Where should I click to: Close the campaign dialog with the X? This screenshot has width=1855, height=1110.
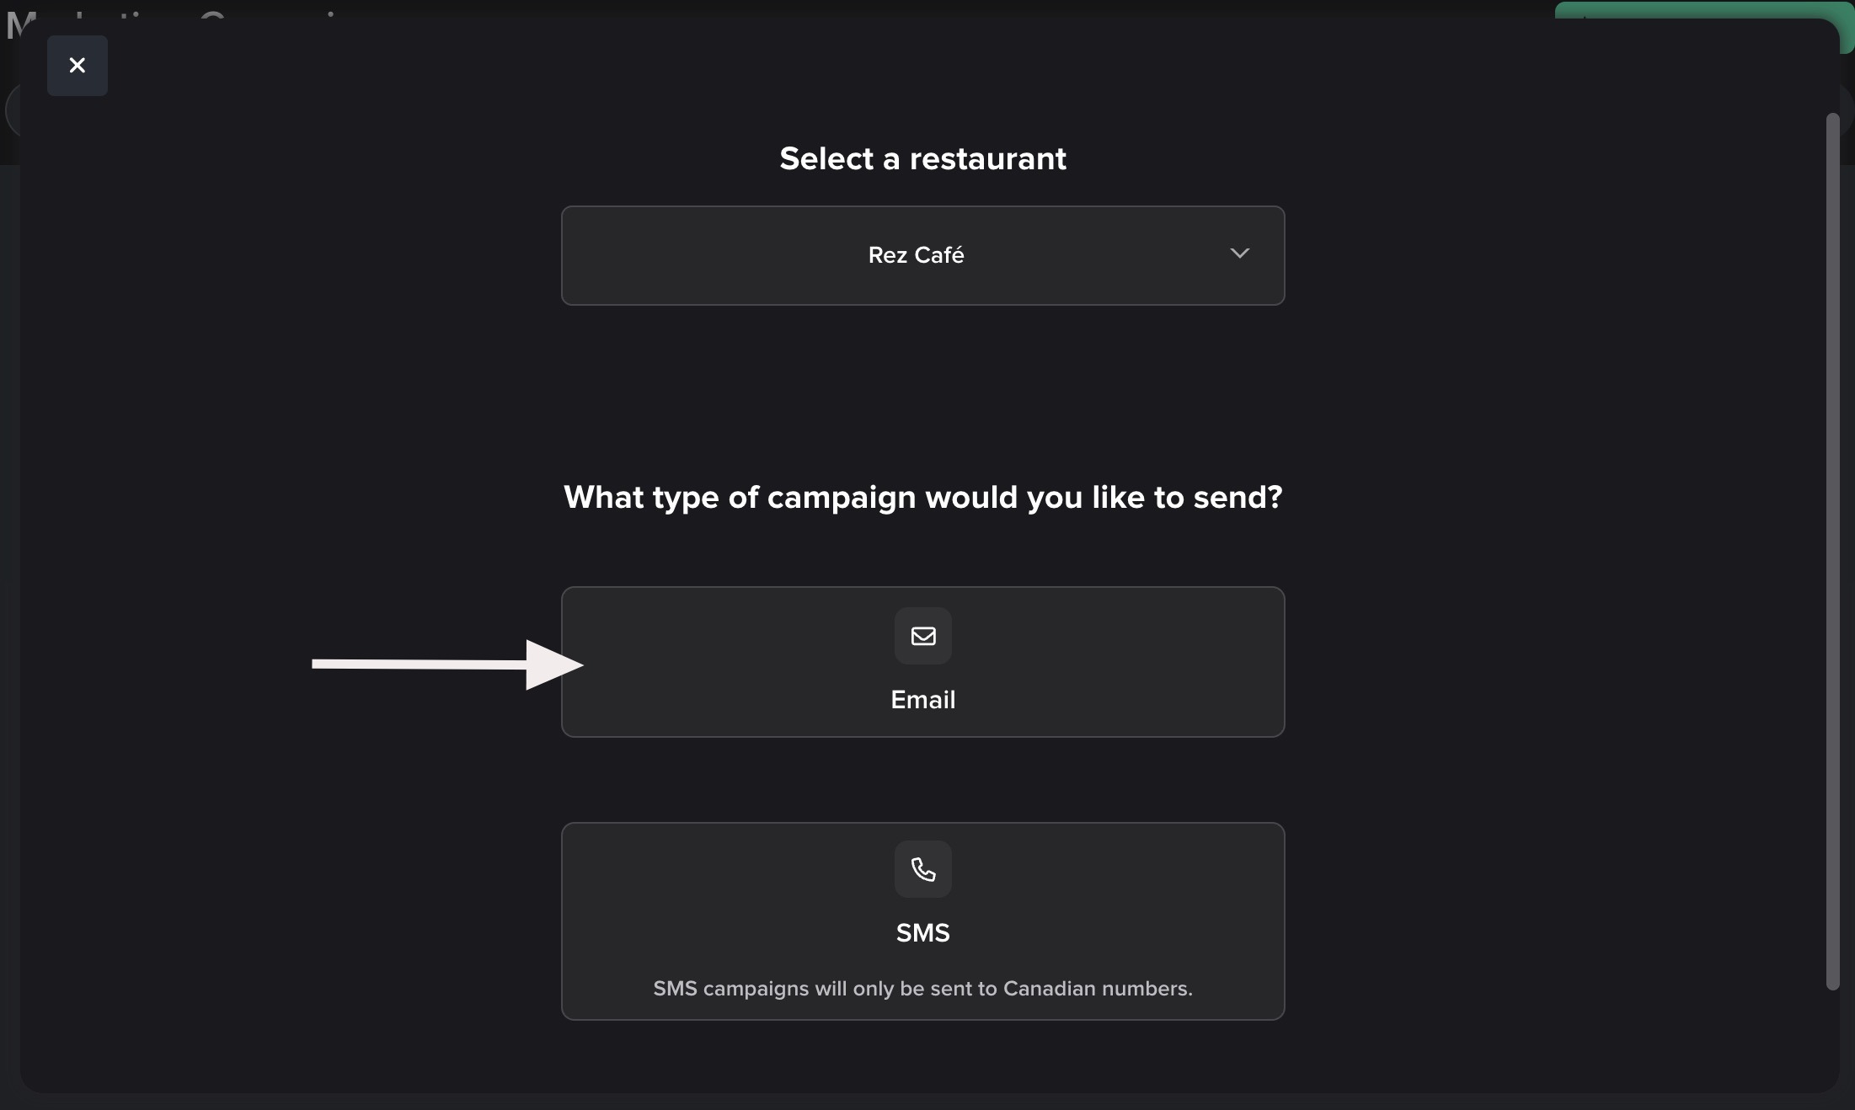pos(77,66)
